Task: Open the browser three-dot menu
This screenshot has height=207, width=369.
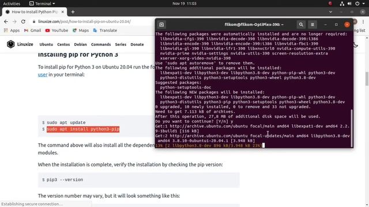Action: click(363, 21)
